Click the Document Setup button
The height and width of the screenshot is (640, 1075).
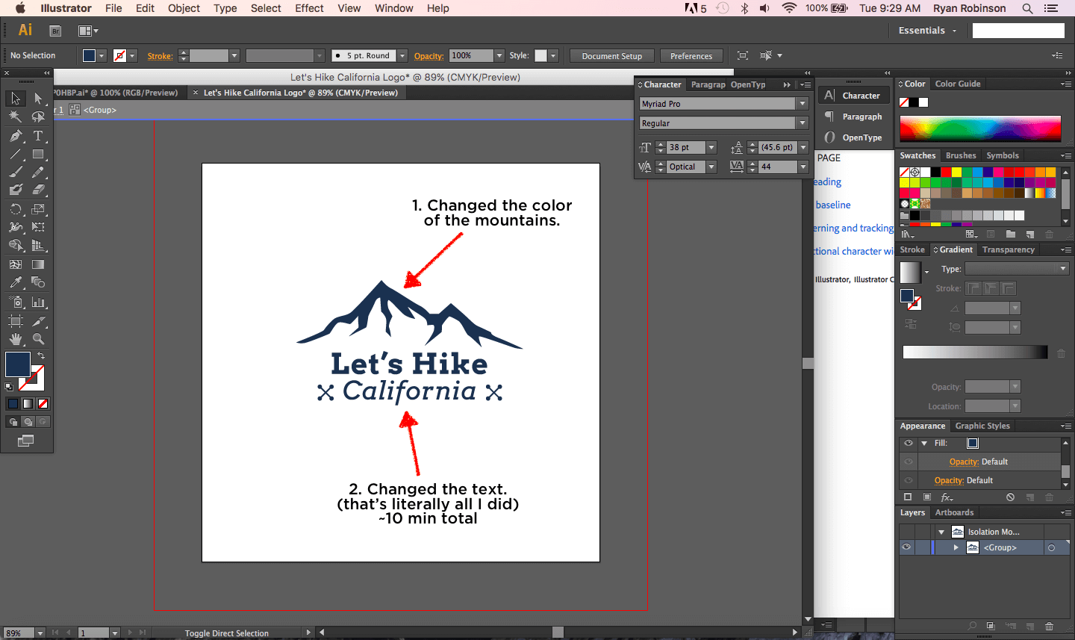[x=611, y=55]
